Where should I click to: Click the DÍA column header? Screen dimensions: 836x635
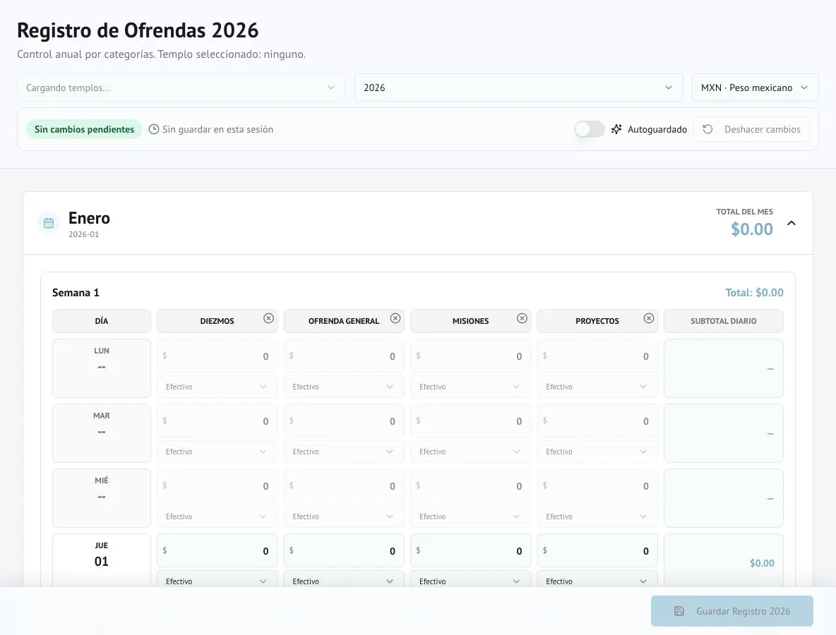coord(101,321)
